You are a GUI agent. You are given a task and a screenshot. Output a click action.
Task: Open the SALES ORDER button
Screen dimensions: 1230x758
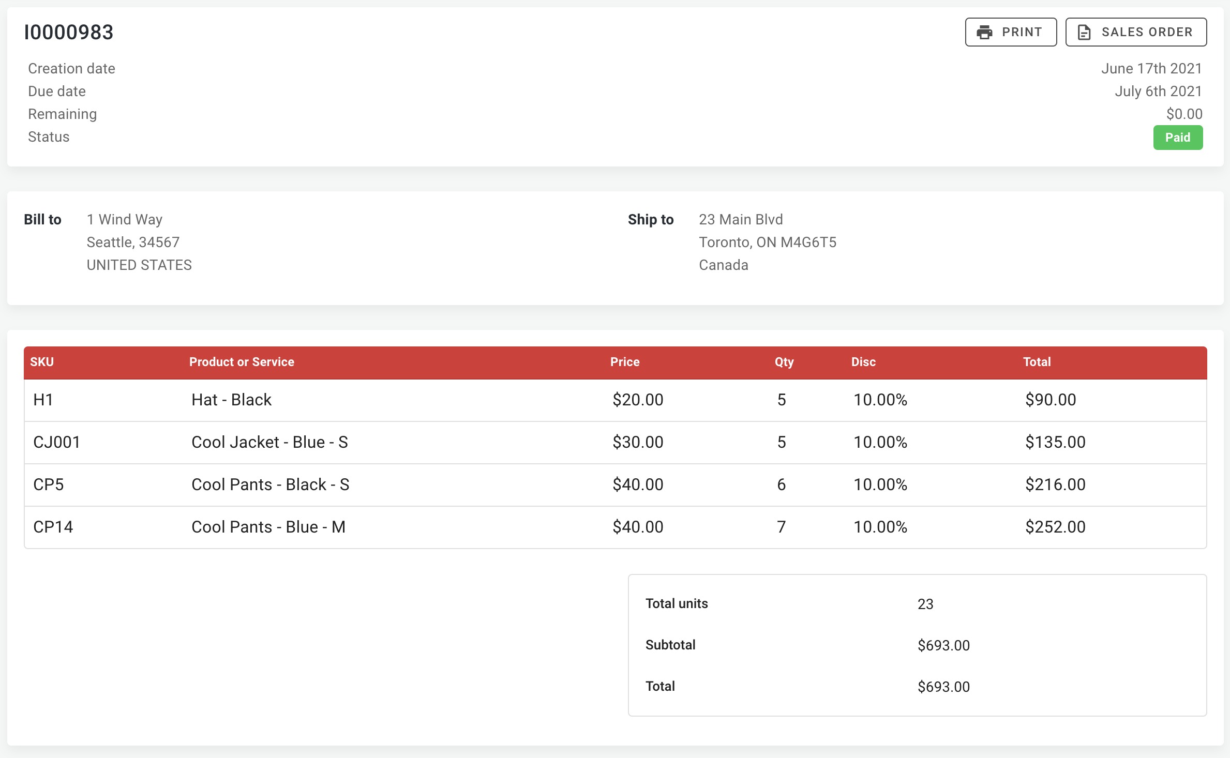click(x=1136, y=32)
